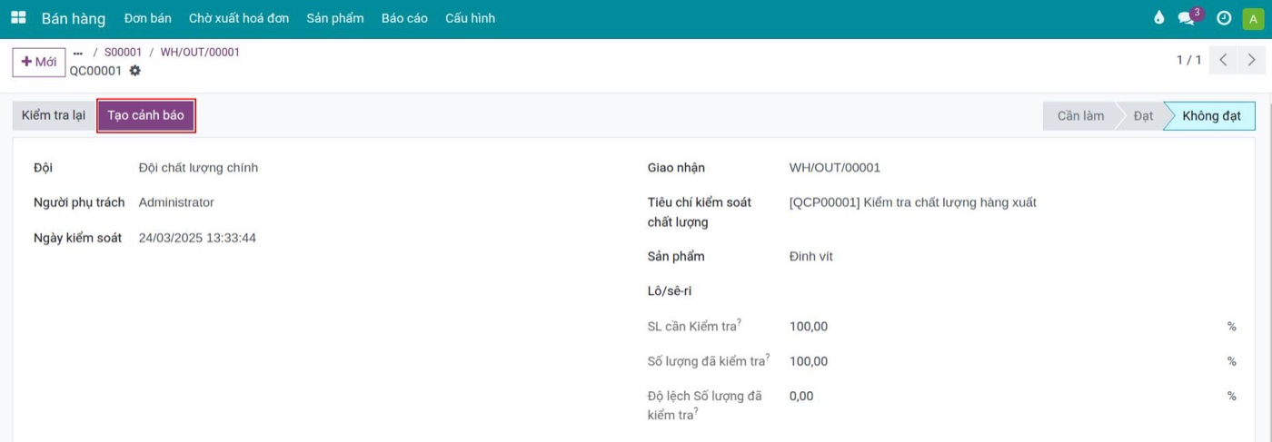1272x442 pixels.
Task: Select the Không đạt status stage
Action: [x=1211, y=116]
